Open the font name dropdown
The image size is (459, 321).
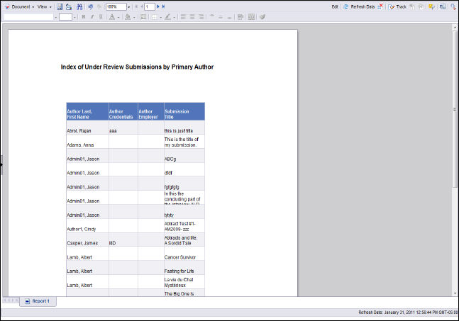55,16
